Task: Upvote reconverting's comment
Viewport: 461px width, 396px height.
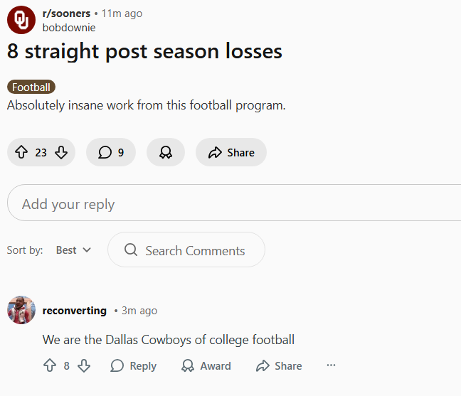Action: pyautogui.click(x=50, y=365)
